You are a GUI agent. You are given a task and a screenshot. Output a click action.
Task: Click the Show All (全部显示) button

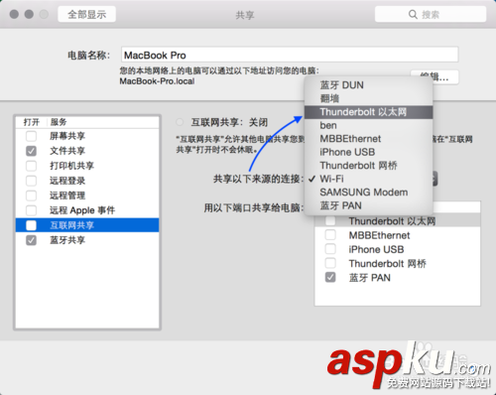click(x=86, y=14)
